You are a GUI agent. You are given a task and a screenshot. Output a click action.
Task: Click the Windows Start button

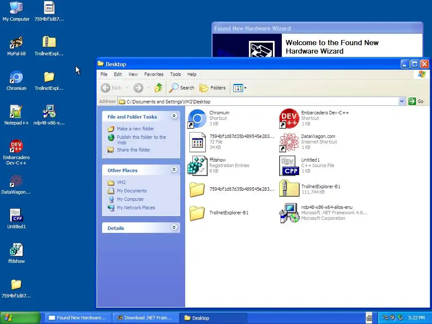20,318
